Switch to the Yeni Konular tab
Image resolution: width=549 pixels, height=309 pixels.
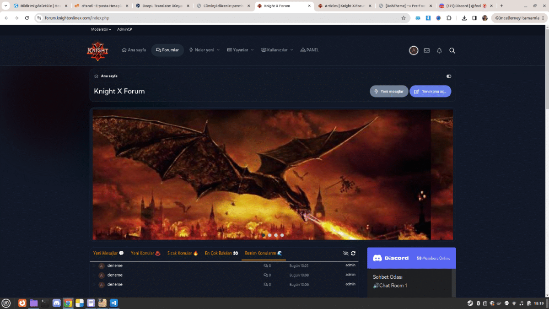[145, 253]
